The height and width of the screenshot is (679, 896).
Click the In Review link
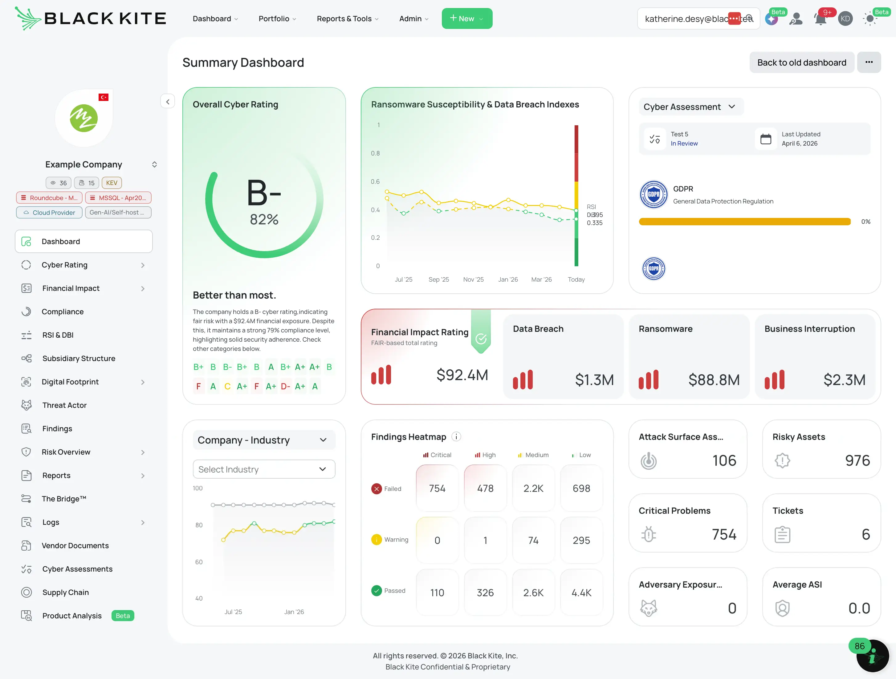click(x=684, y=143)
